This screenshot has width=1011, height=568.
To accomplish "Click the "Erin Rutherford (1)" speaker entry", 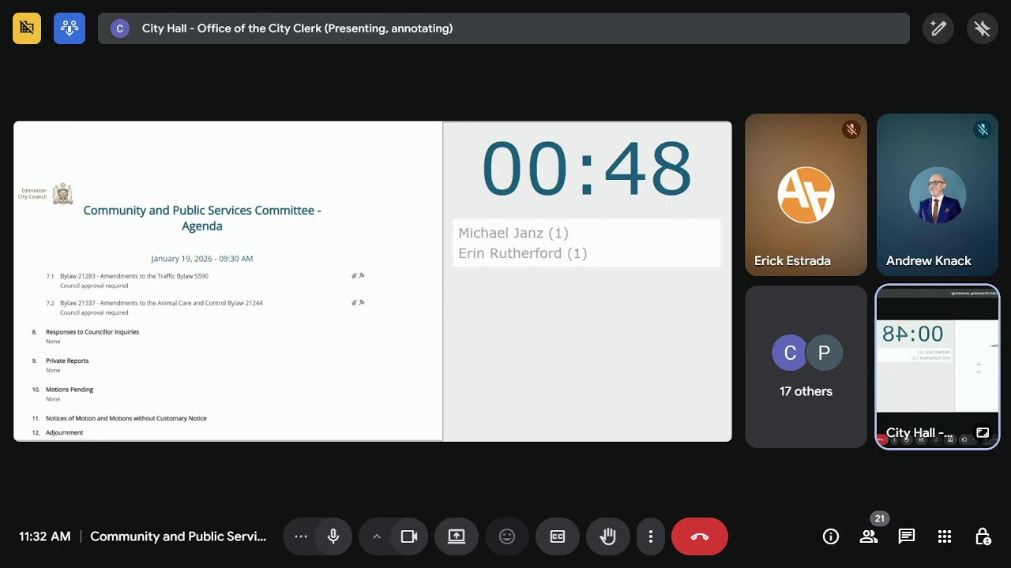I will [x=523, y=253].
